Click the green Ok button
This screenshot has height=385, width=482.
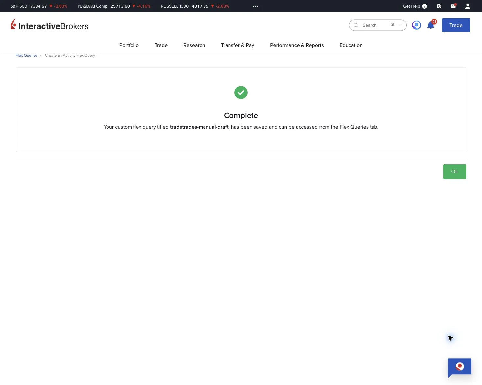pyautogui.click(x=454, y=172)
